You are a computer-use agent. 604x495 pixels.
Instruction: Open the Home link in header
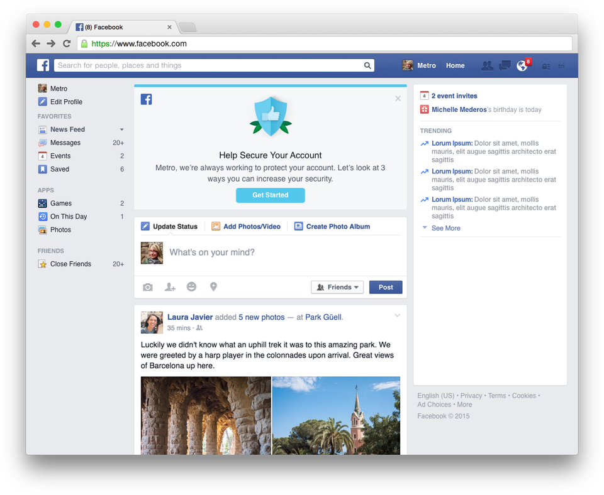coord(456,65)
